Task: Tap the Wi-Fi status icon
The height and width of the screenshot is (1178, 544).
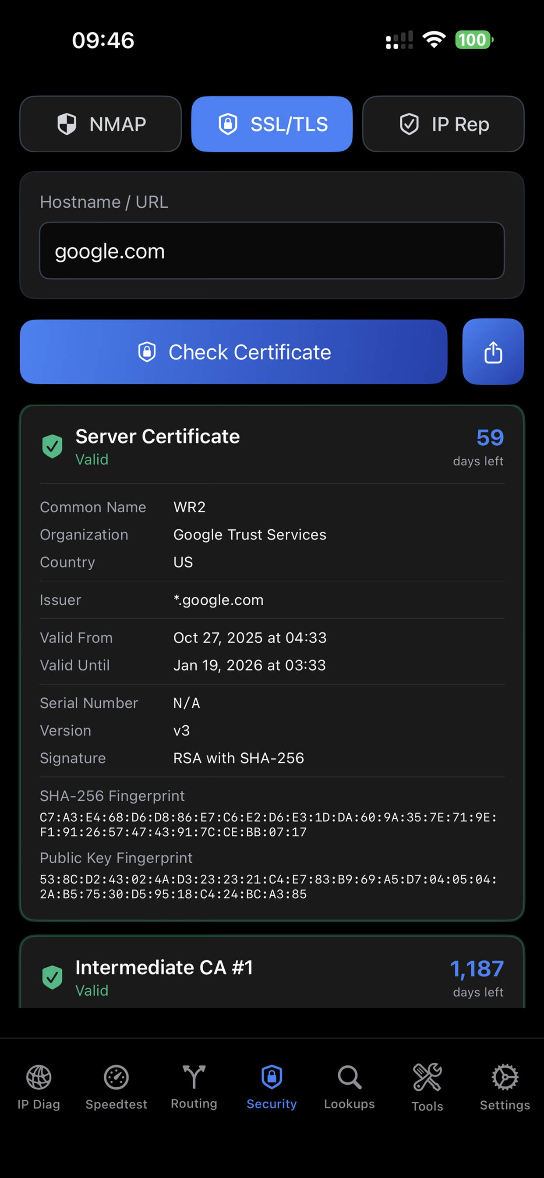Action: point(434,40)
